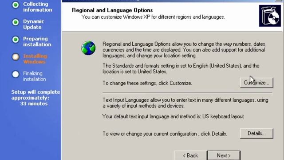Click the 'US keyboard layout' default input text
This screenshot has height=160, width=284.
223,116
